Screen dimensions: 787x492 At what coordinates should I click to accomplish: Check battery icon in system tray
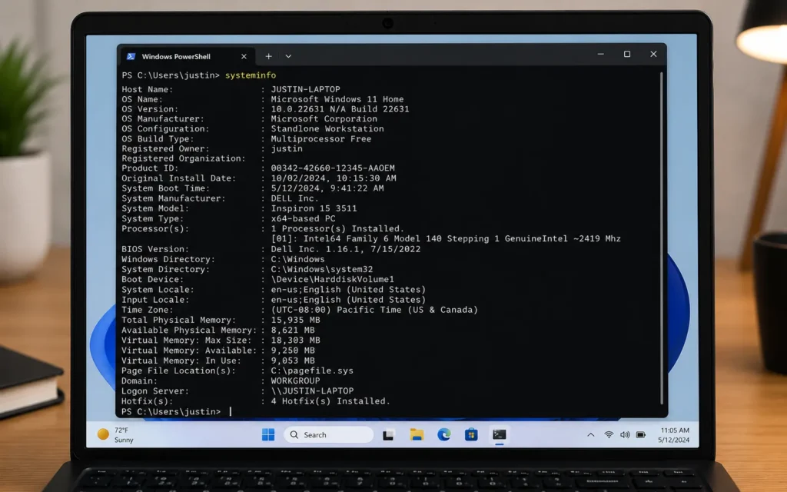point(641,435)
